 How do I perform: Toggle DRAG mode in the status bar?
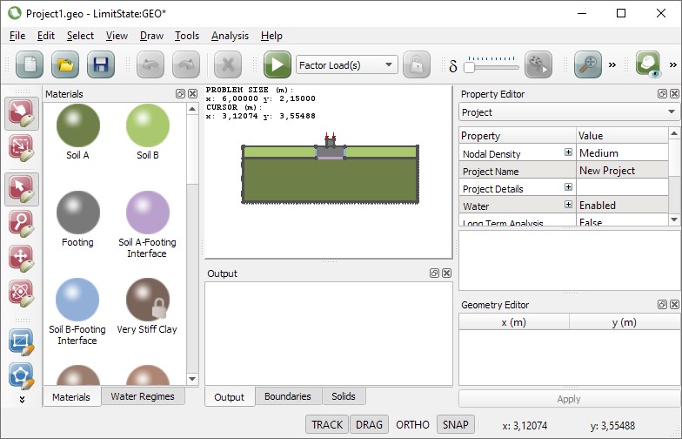click(371, 425)
